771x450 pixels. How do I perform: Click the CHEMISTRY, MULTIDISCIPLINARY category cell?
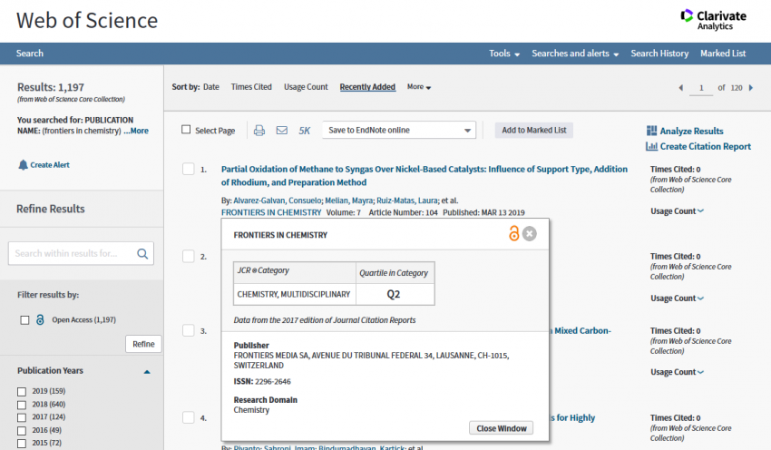294,295
